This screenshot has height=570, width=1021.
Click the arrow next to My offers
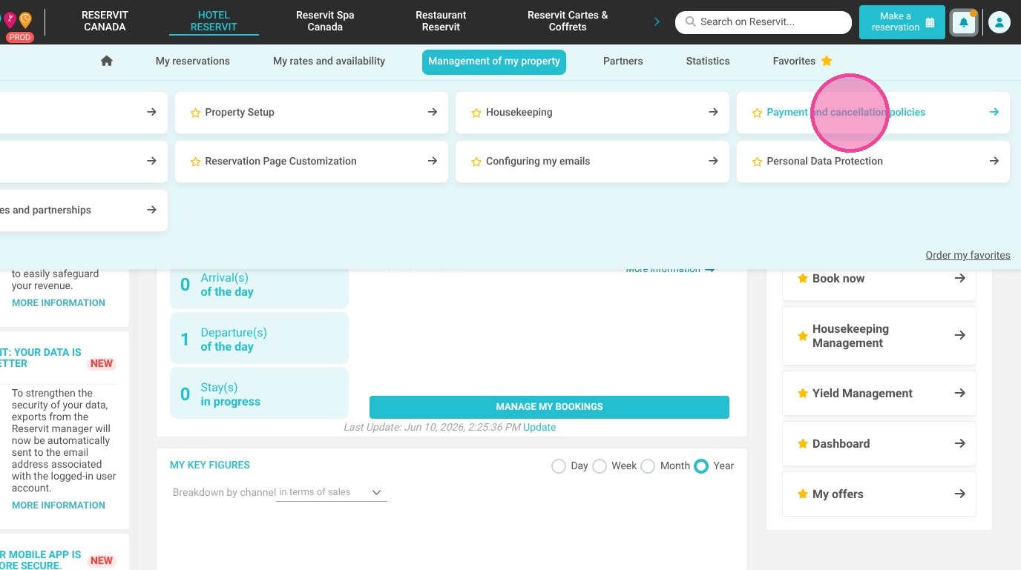pyautogui.click(x=959, y=494)
